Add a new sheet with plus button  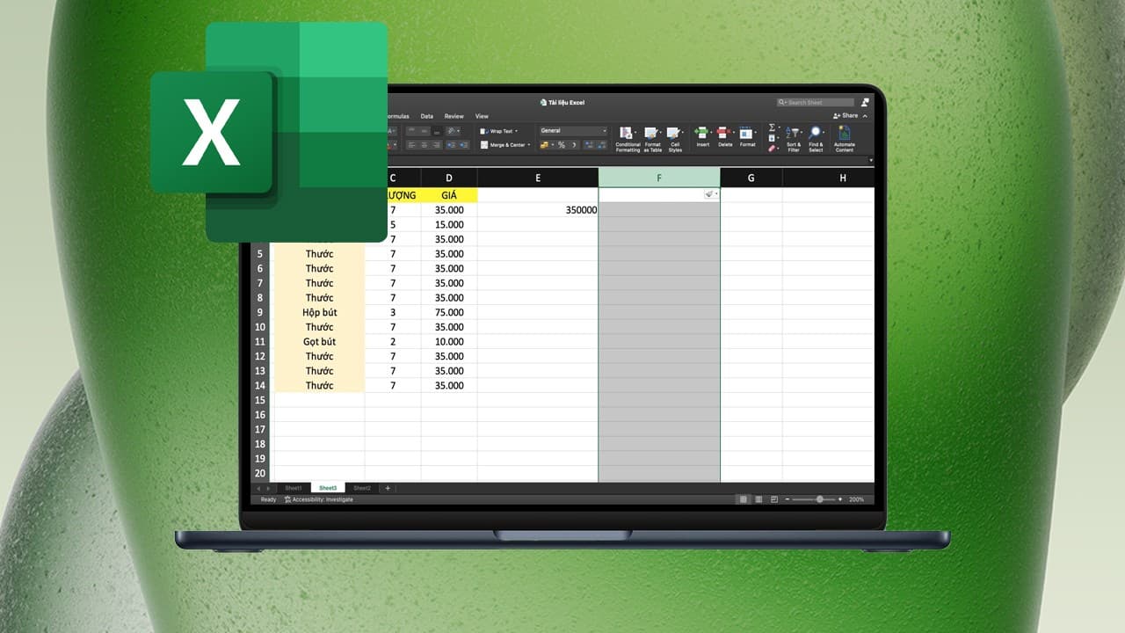coord(388,488)
